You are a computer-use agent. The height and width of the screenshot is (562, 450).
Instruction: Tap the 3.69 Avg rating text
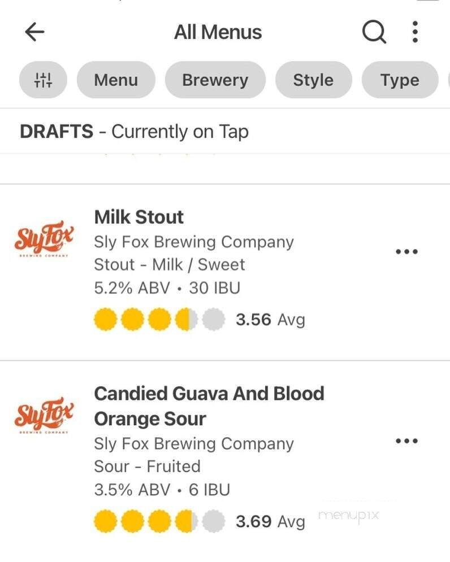click(x=270, y=521)
